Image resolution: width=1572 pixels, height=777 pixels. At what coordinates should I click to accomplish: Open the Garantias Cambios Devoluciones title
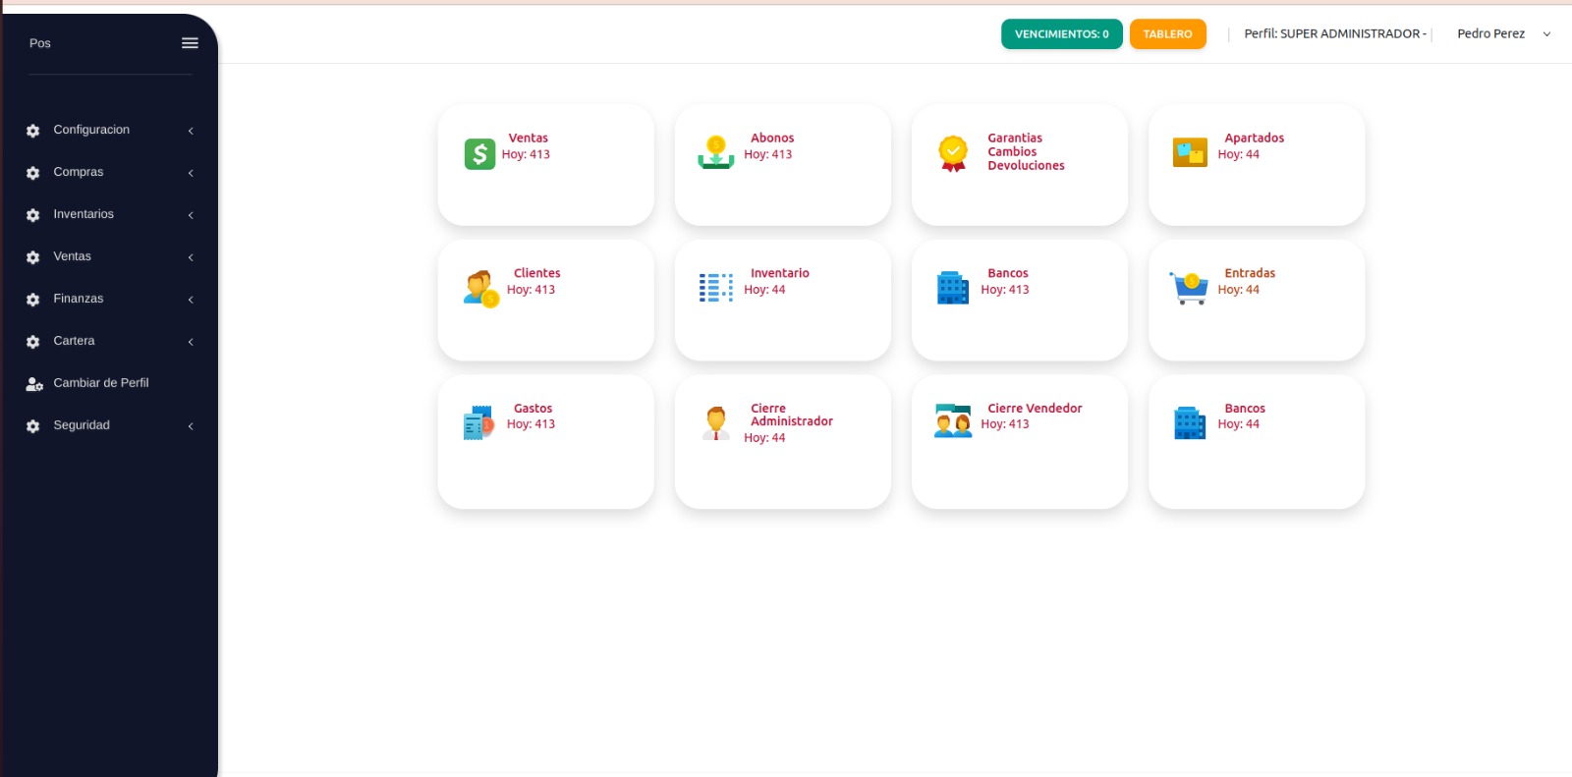tap(1026, 152)
